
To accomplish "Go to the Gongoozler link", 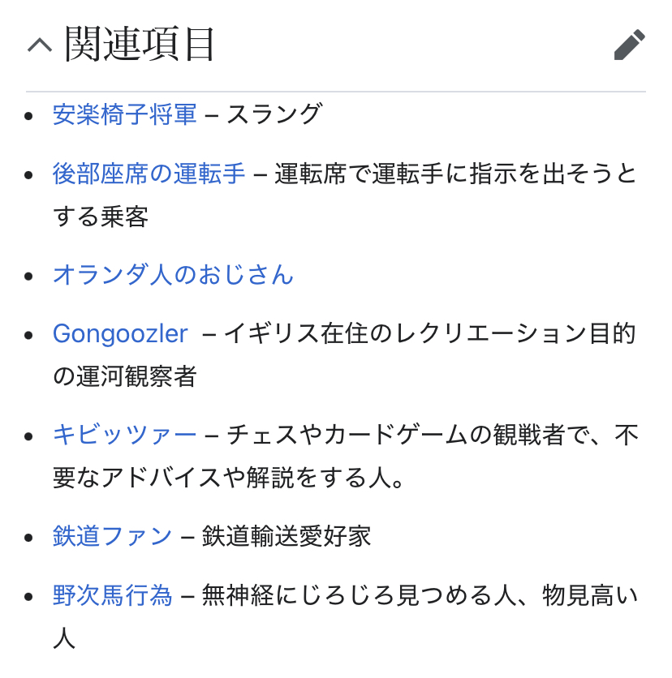I will (x=120, y=333).
